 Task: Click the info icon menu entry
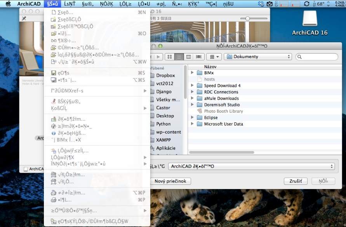click(97, 133)
